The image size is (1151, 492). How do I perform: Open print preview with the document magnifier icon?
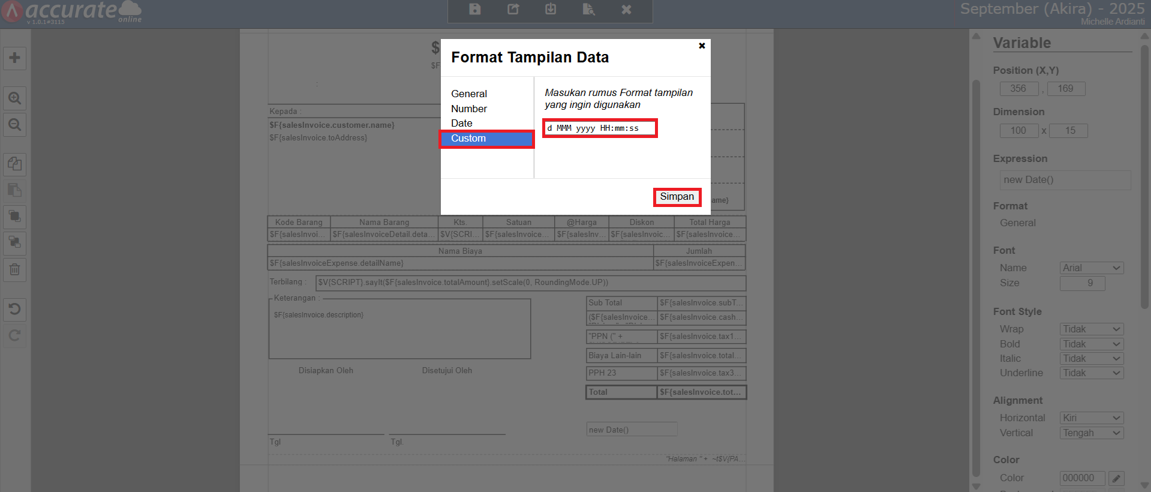click(x=588, y=9)
